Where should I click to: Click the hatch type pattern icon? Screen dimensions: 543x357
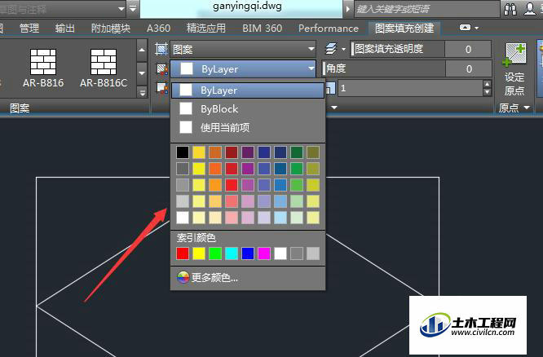(161, 49)
